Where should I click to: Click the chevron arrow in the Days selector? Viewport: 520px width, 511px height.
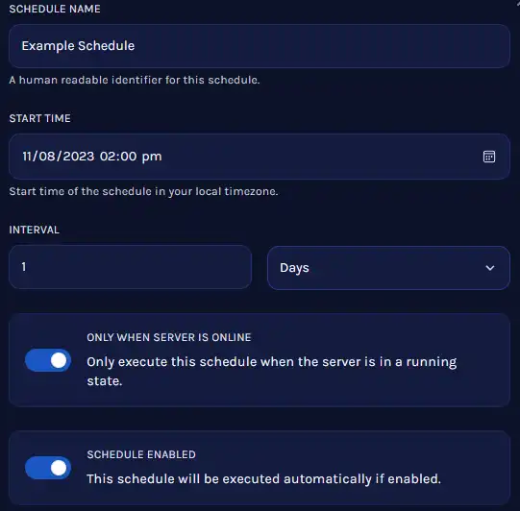(490, 268)
